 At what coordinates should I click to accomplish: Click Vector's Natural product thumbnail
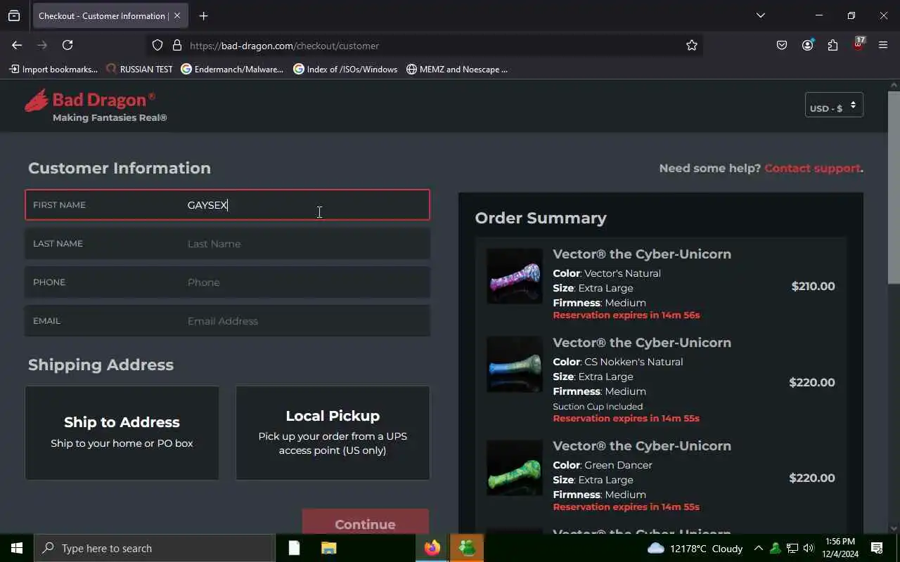[x=515, y=276]
